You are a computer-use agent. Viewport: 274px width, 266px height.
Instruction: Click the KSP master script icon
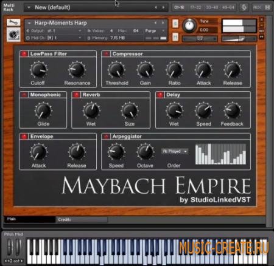click(244, 7)
